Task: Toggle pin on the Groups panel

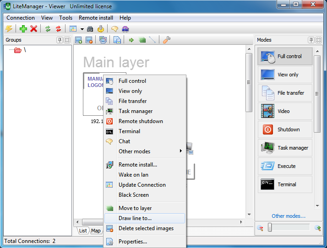Action: pos(60,40)
